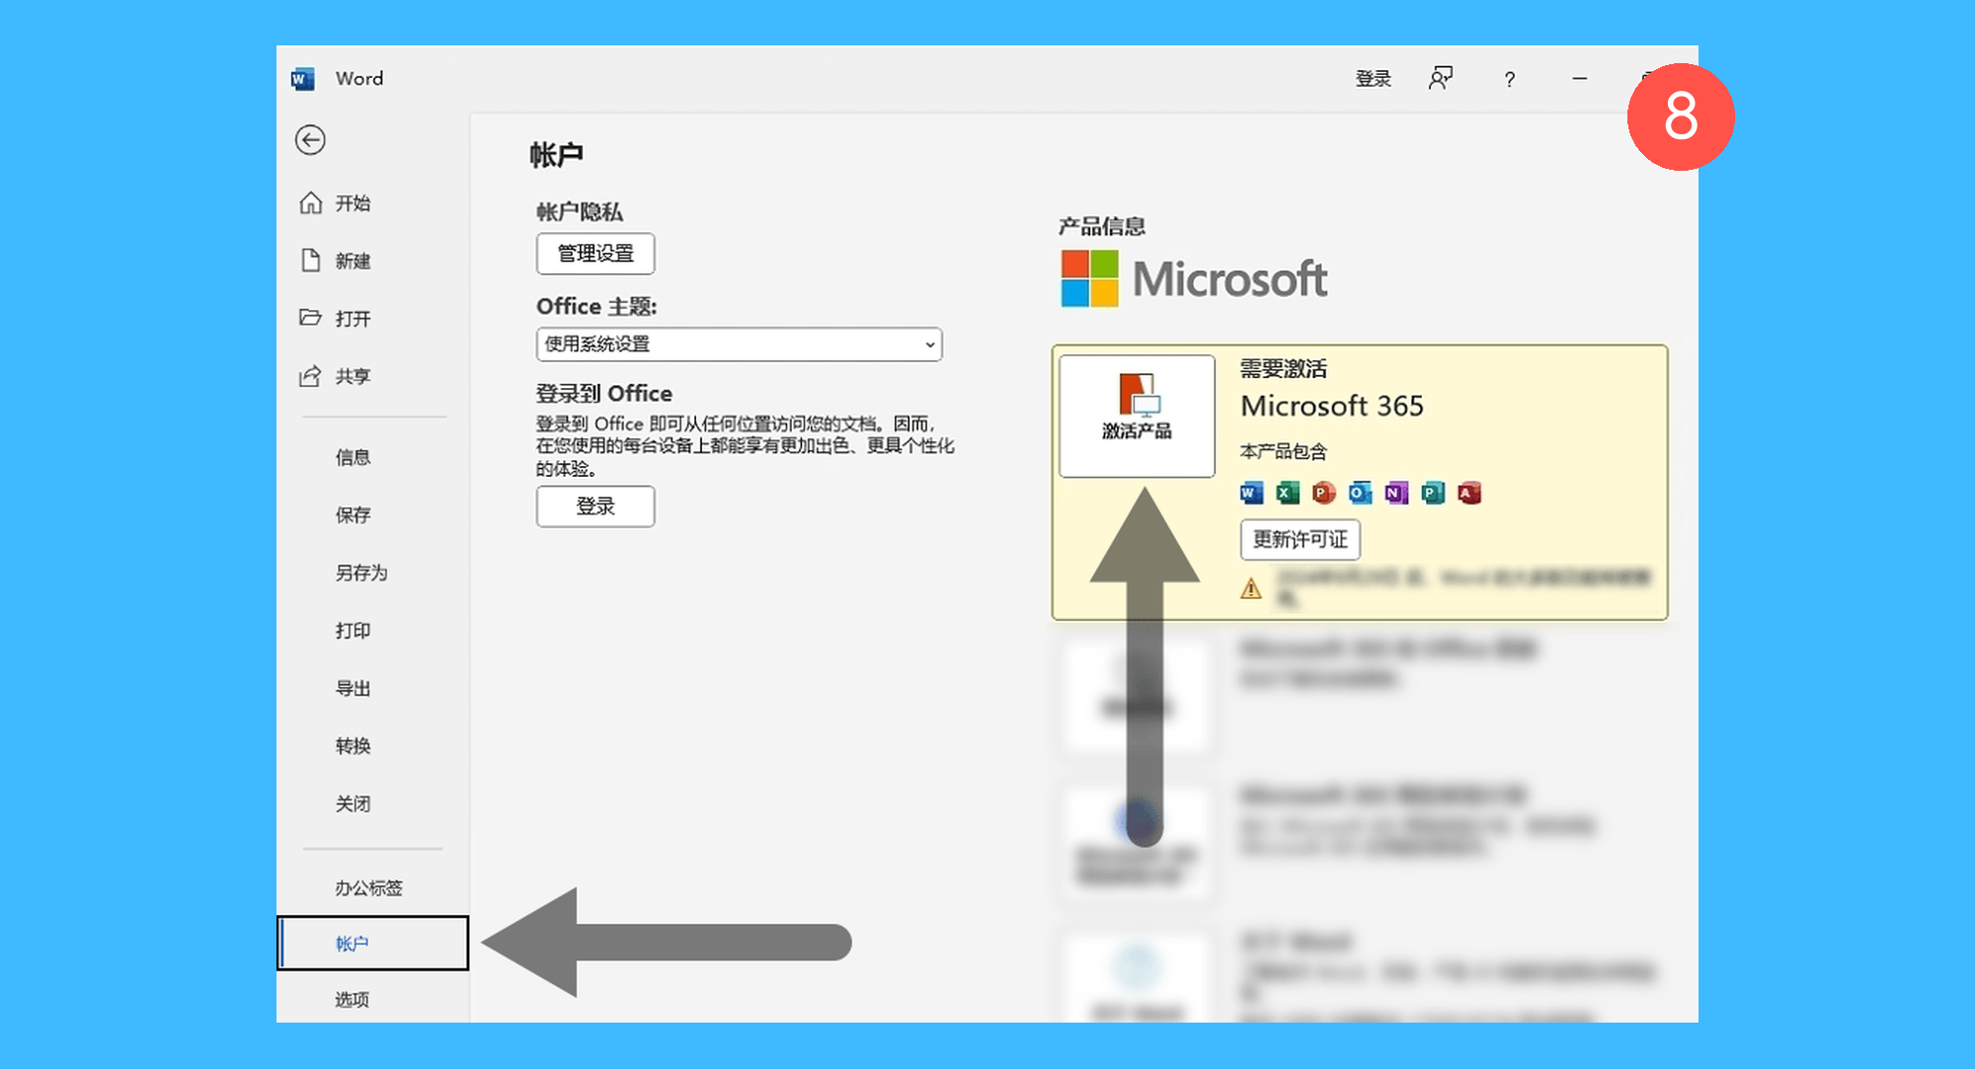Select 帐户 in the sidebar
The height and width of the screenshot is (1069, 1975).
click(x=372, y=943)
